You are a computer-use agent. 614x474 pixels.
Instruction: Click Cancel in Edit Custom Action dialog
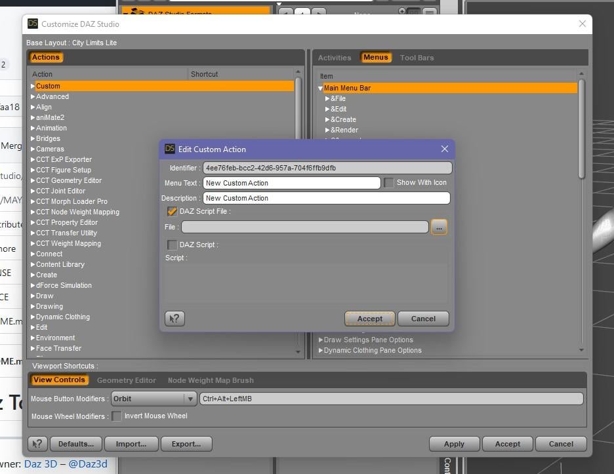point(423,319)
